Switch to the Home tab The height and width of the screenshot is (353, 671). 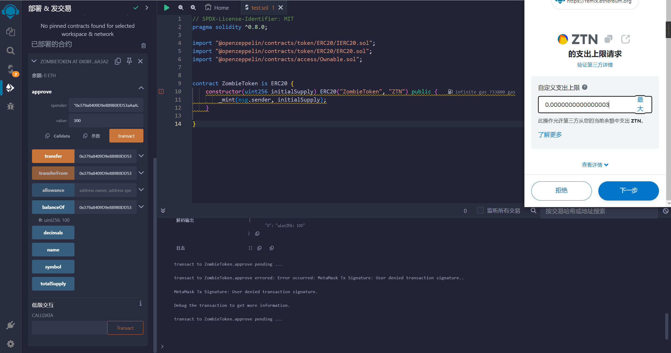(217, 8)
